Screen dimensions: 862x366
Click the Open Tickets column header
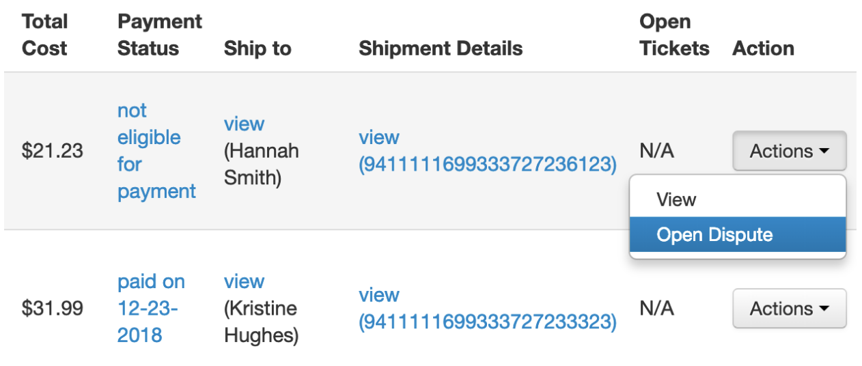[674, 36]
